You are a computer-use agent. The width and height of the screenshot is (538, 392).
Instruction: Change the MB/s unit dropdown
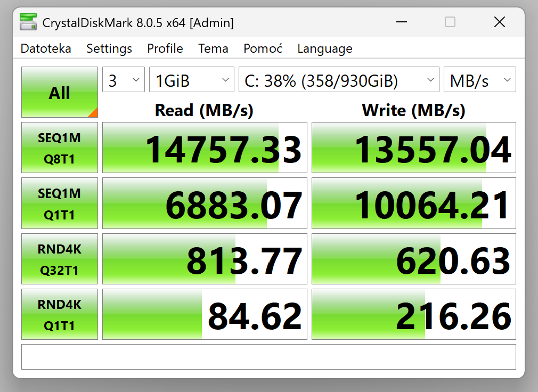[x=479, y=80]
